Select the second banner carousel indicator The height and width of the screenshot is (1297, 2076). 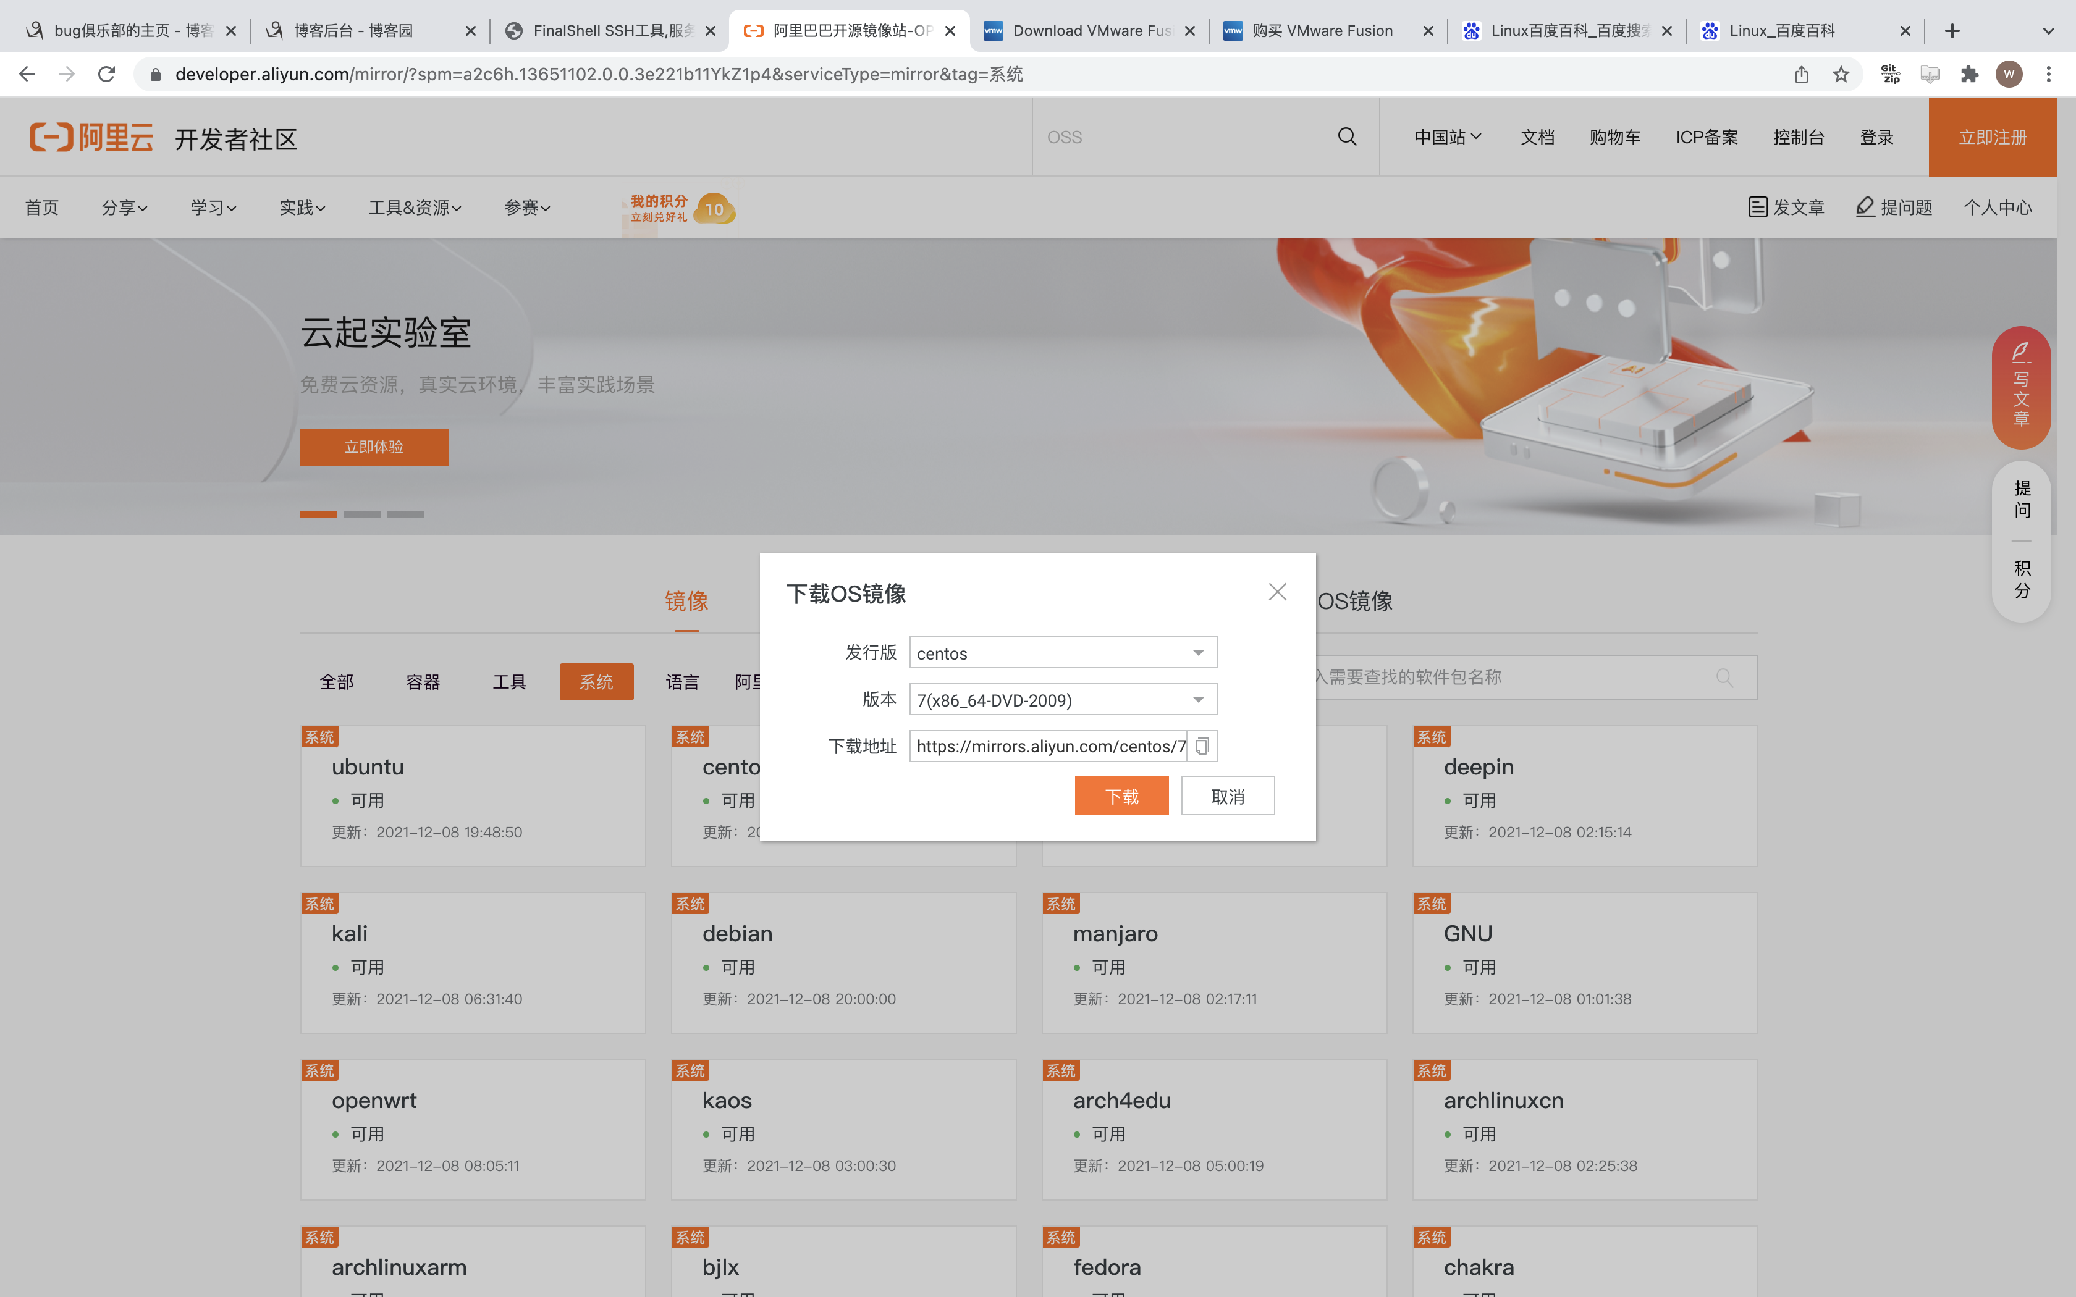(361, 514)
